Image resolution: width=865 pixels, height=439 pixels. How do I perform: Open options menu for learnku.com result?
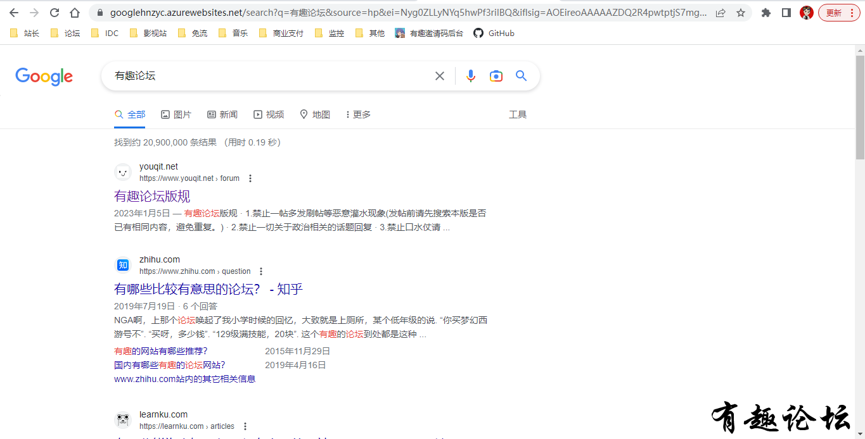(245, 426)
